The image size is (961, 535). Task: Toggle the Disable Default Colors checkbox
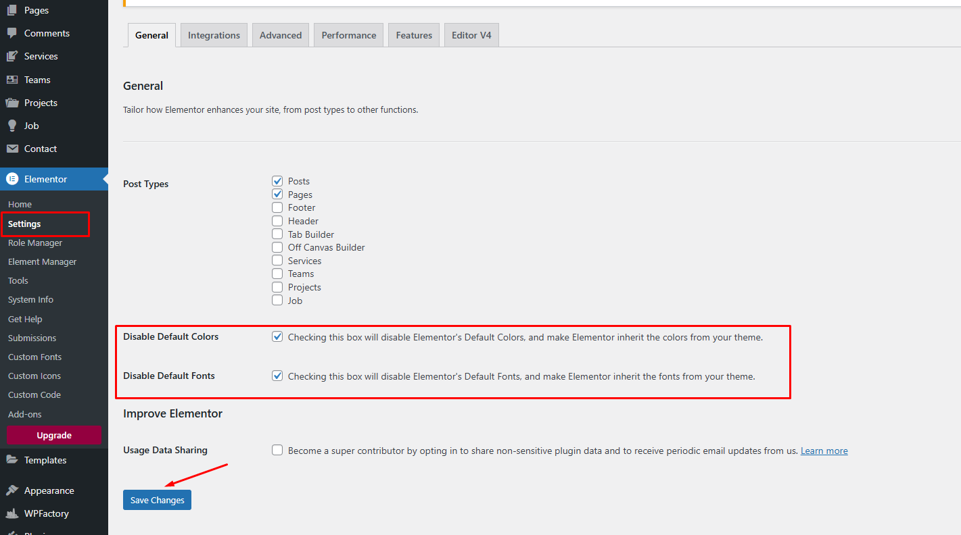point(277,337)
